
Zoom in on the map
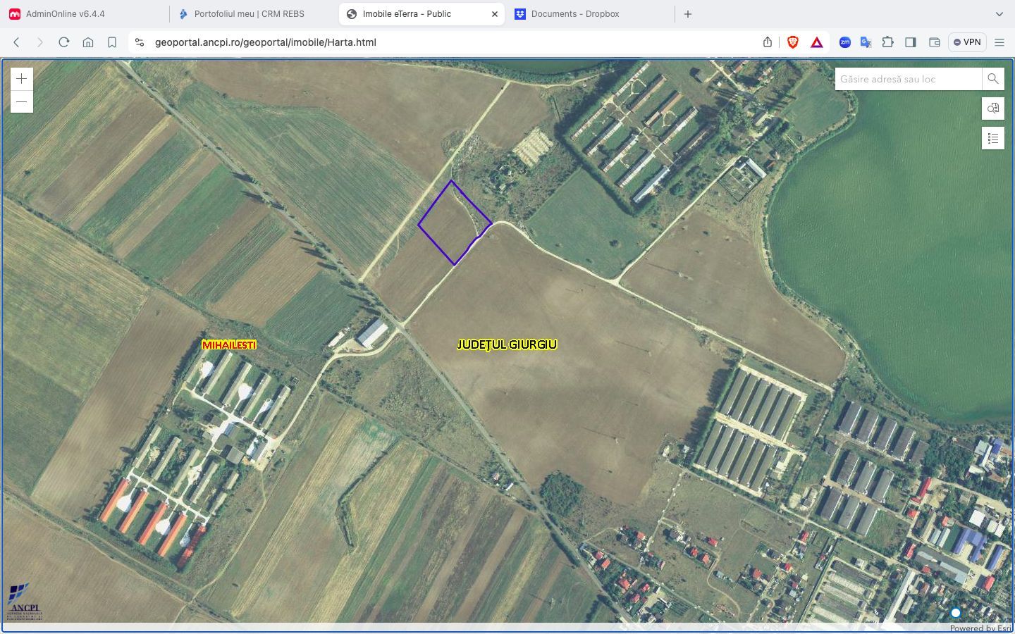coord(21,78)
